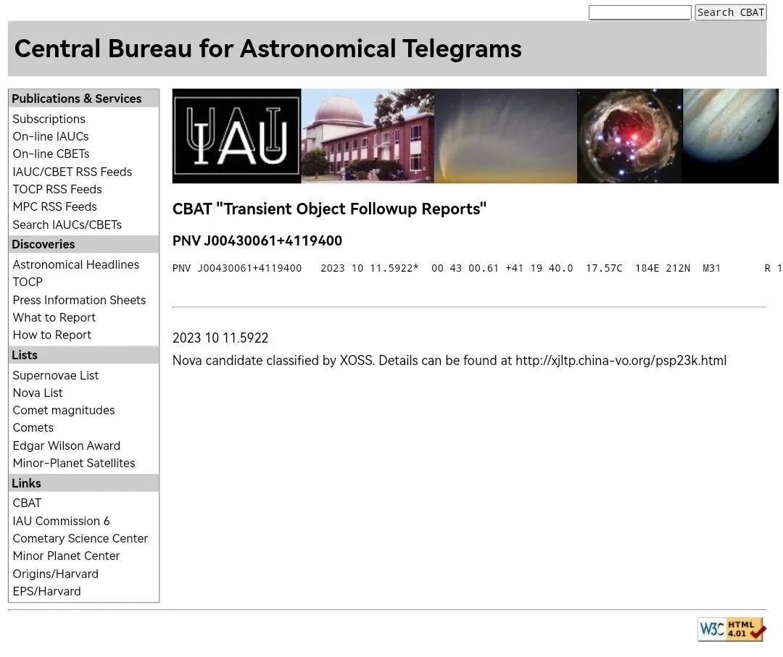Open On-line IAUCs link
783x657 pixels.
coord(51,137)
